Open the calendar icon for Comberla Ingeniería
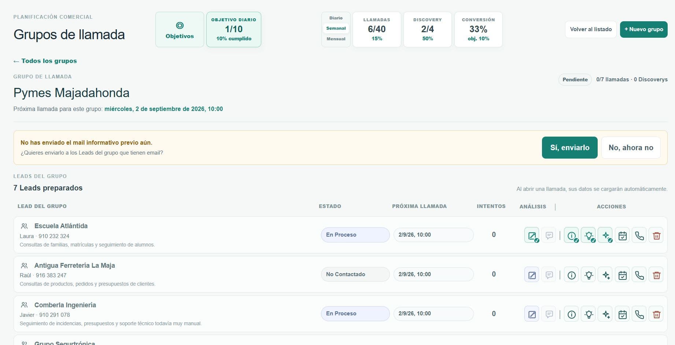Image resolution: width=675 pixels, height=345 pixels. click(x=622, y=314)
